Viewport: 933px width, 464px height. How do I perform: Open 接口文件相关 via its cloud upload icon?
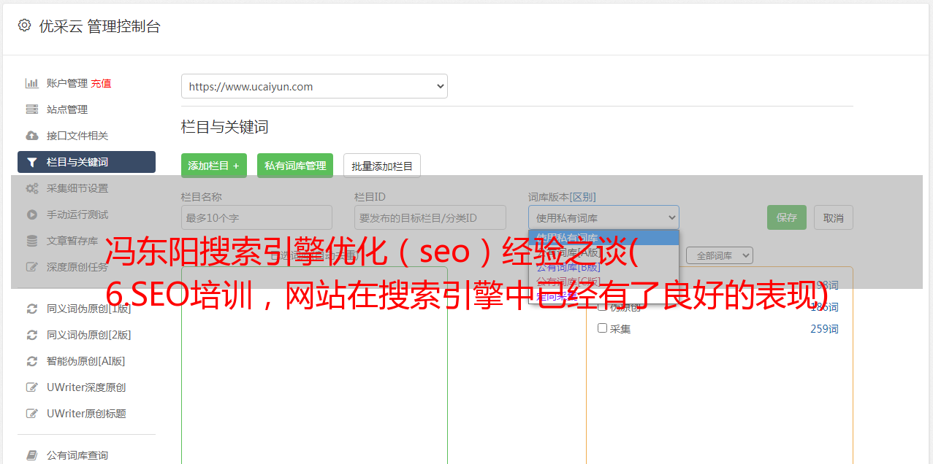[32, 136]
